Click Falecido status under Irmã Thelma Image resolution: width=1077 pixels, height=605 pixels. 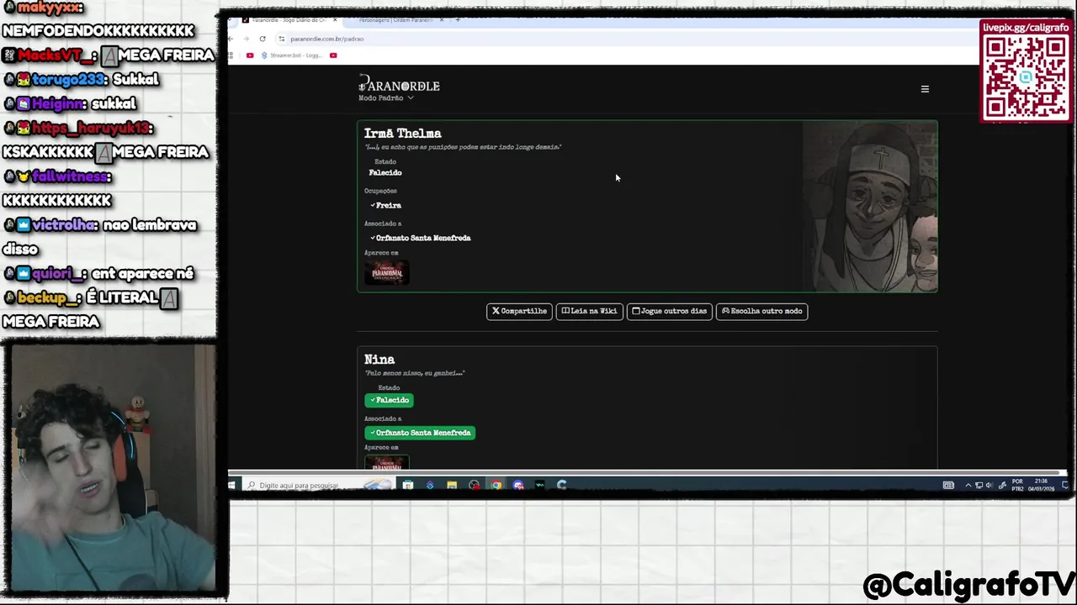point(385,172)
